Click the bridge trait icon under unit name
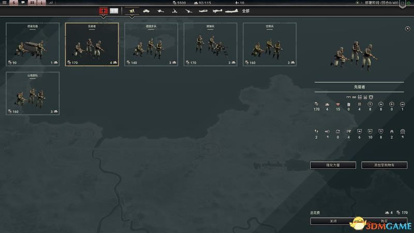This screenshot has height=233, width=414. [x=348, y=97]
